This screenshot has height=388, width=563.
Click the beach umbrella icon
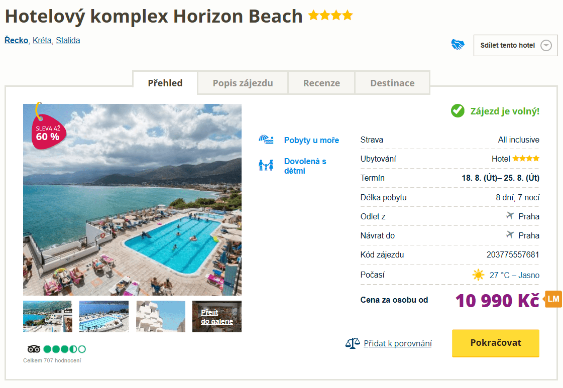click(266, 140)
